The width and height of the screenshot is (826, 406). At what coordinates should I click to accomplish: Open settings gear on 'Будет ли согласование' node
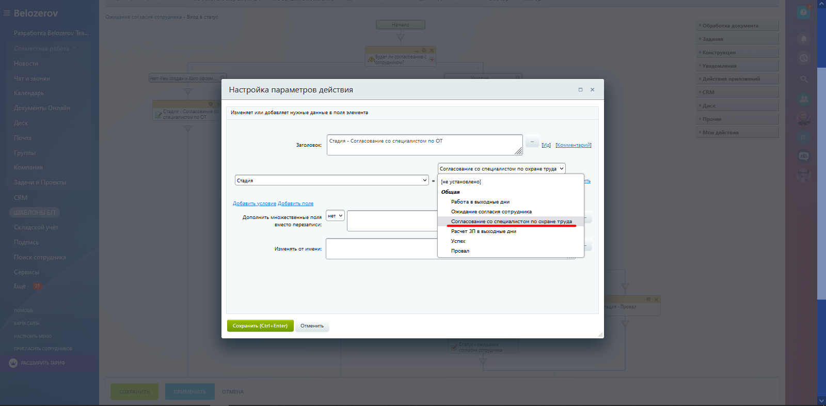tap(424, 50)
